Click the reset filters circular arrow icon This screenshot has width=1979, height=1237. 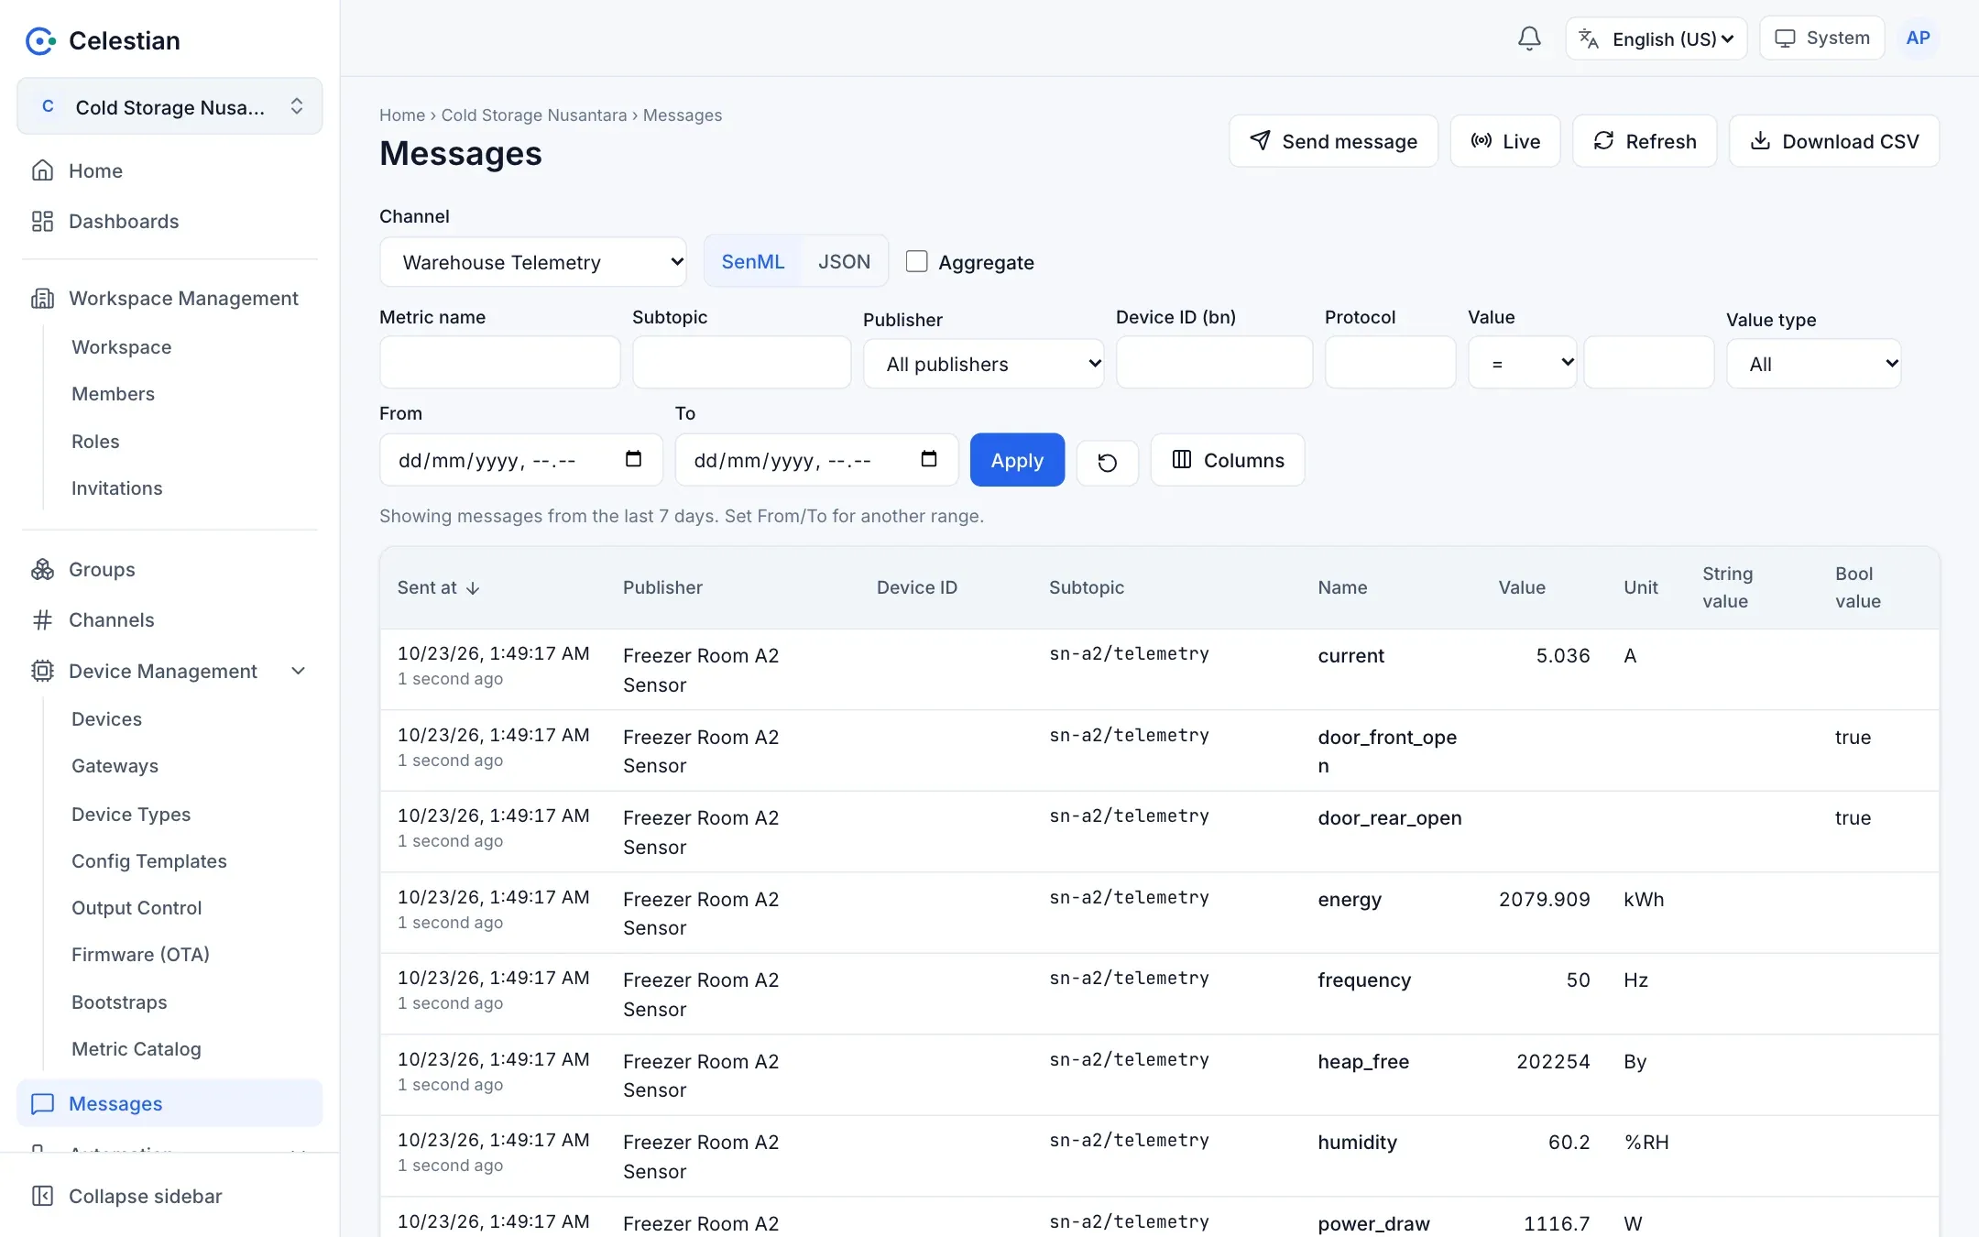pyautogui.click(x=1107, y=462)
